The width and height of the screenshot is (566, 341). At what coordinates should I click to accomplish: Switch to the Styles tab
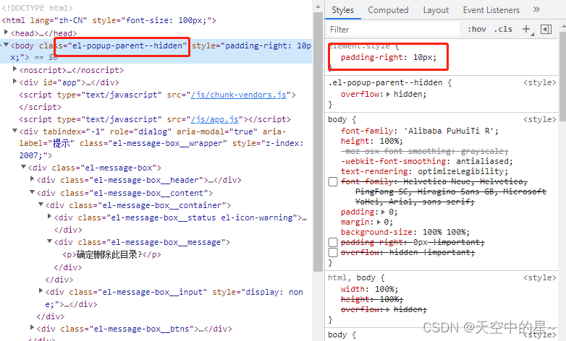(342, 10)
